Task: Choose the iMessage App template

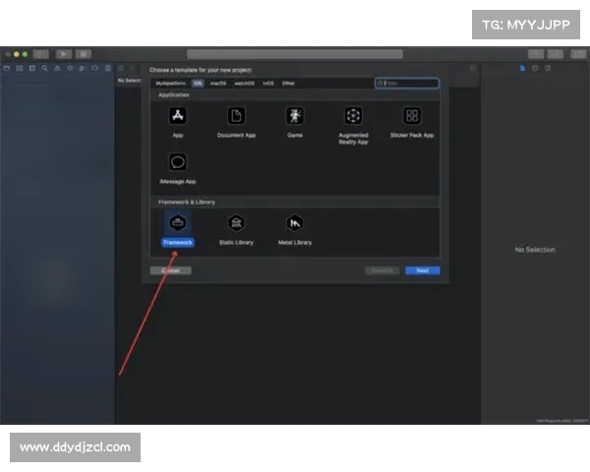Action: (178, 163)
